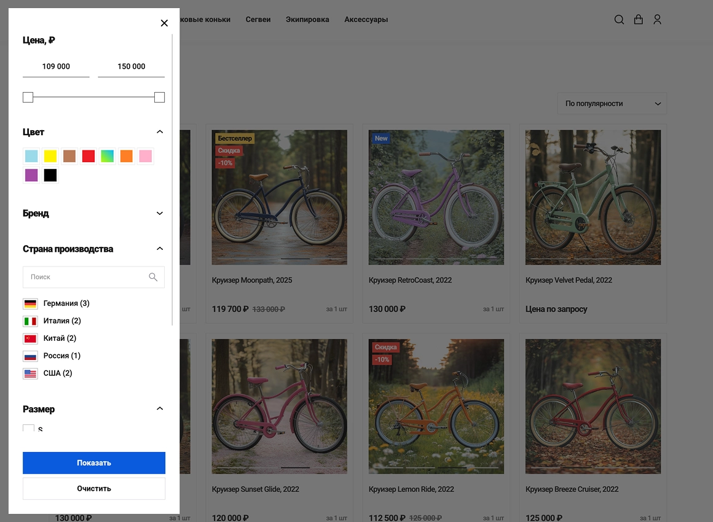
Task: Go to Экипировка menu item
Action: coord(307,20)
